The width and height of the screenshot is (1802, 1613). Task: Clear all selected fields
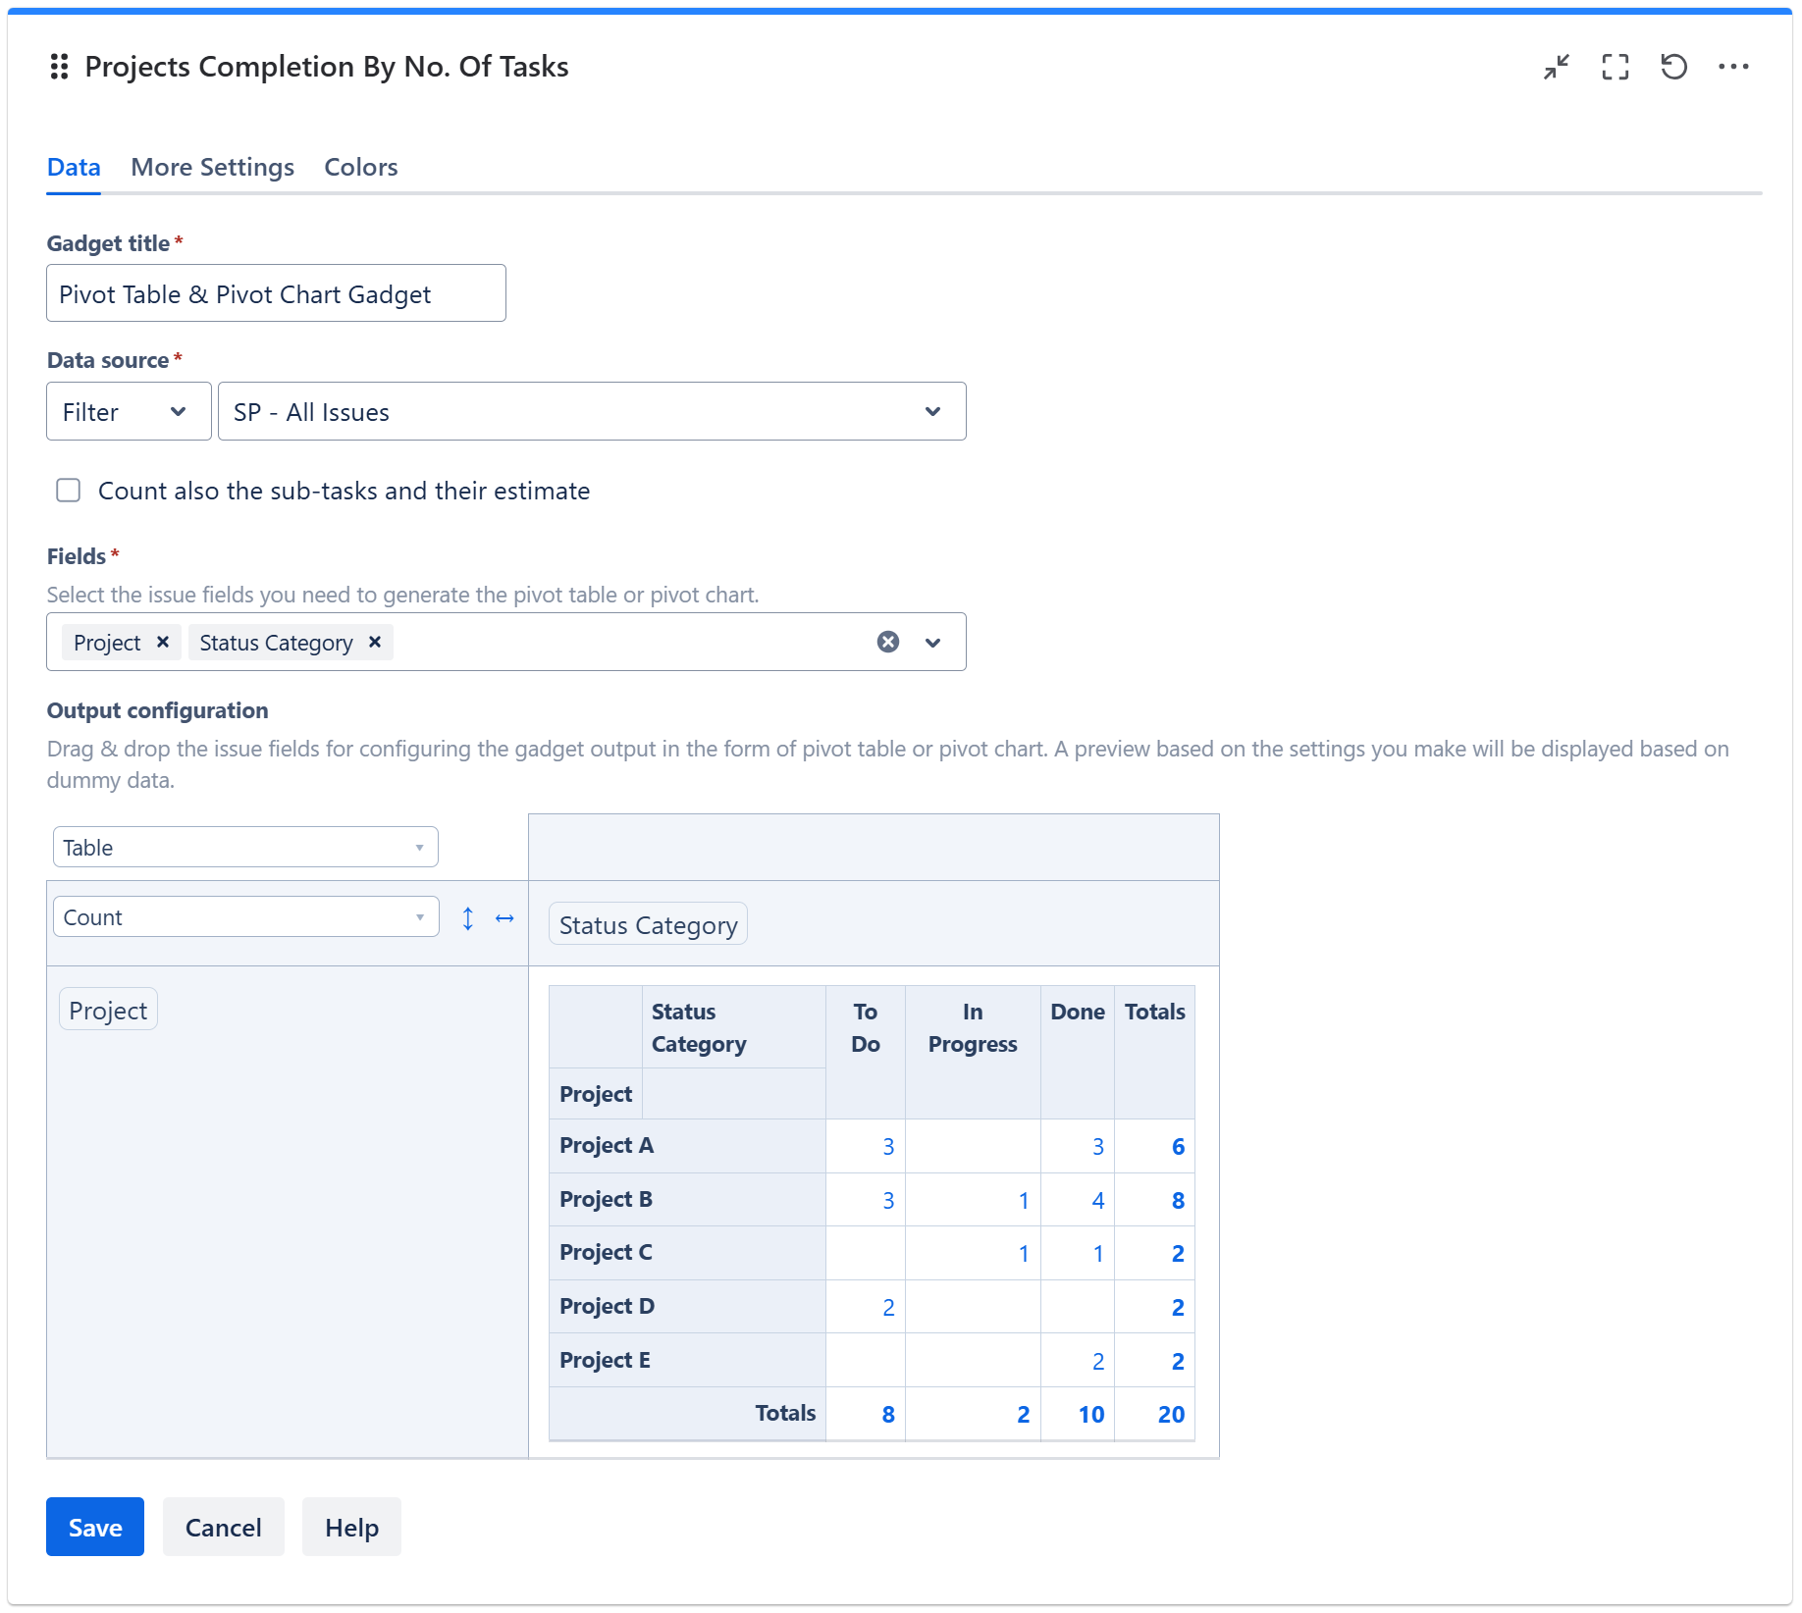click(x=887, y=642)
